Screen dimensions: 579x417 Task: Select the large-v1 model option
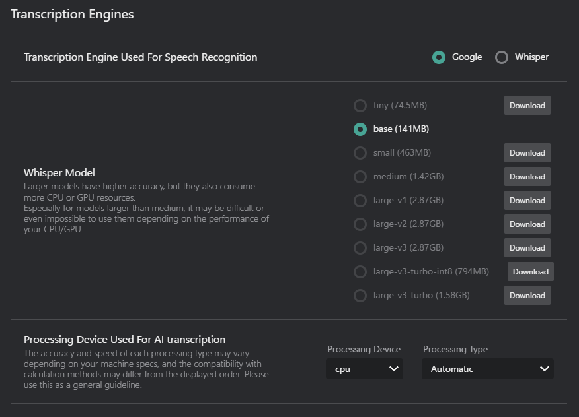pos(360,200)
